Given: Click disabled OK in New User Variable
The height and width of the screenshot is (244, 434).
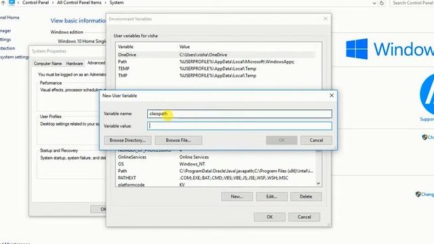Looking at the screenshot, I should coord(281,140).
